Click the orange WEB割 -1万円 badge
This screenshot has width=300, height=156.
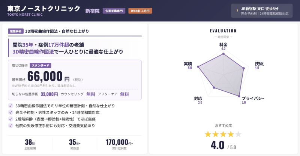pos(140,11)
